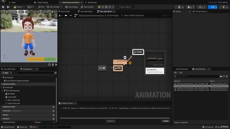
Task: Toggle Hide Unrelated nodes
Action: 53,7
